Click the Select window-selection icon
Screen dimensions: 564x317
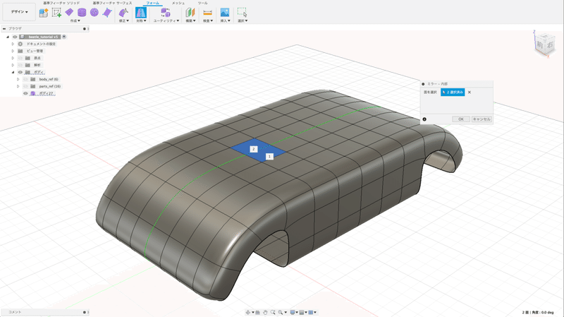click(243, 13)
